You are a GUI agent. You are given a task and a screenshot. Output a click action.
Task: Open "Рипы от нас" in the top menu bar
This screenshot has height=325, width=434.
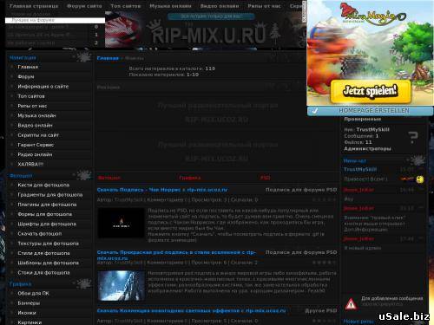click(264, 6)
